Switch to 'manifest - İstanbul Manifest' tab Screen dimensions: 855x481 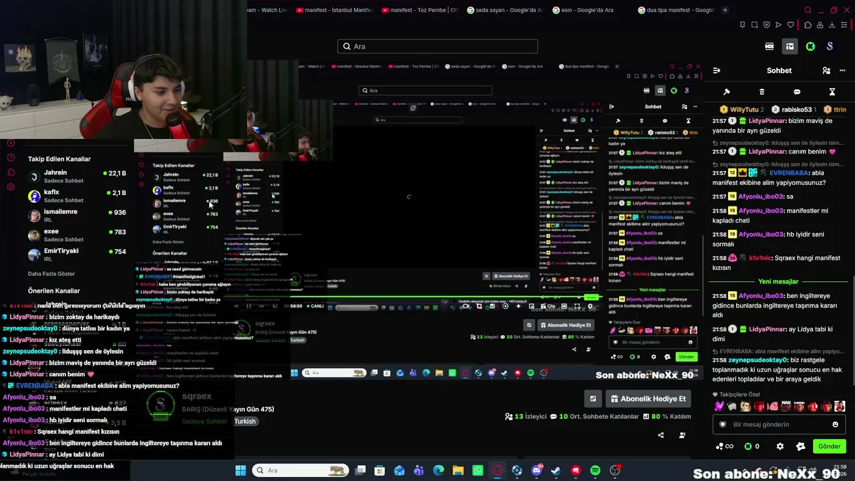point(334,10)
